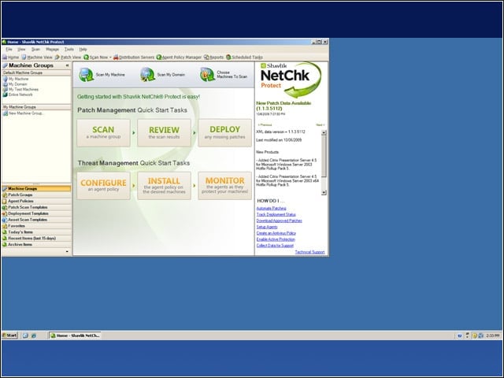
Task: Open Technical Support link
Action: click(309, 252)
